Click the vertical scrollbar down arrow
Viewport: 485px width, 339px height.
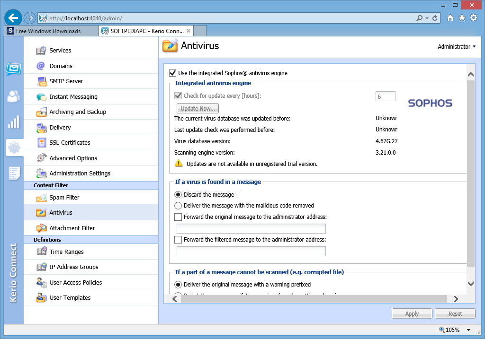[471, 284]
